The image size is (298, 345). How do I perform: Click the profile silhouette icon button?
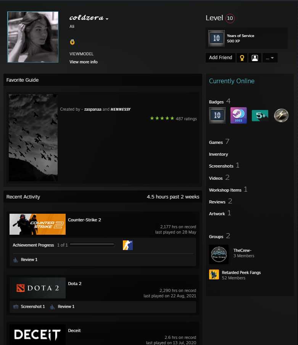(x=255, y=58)
